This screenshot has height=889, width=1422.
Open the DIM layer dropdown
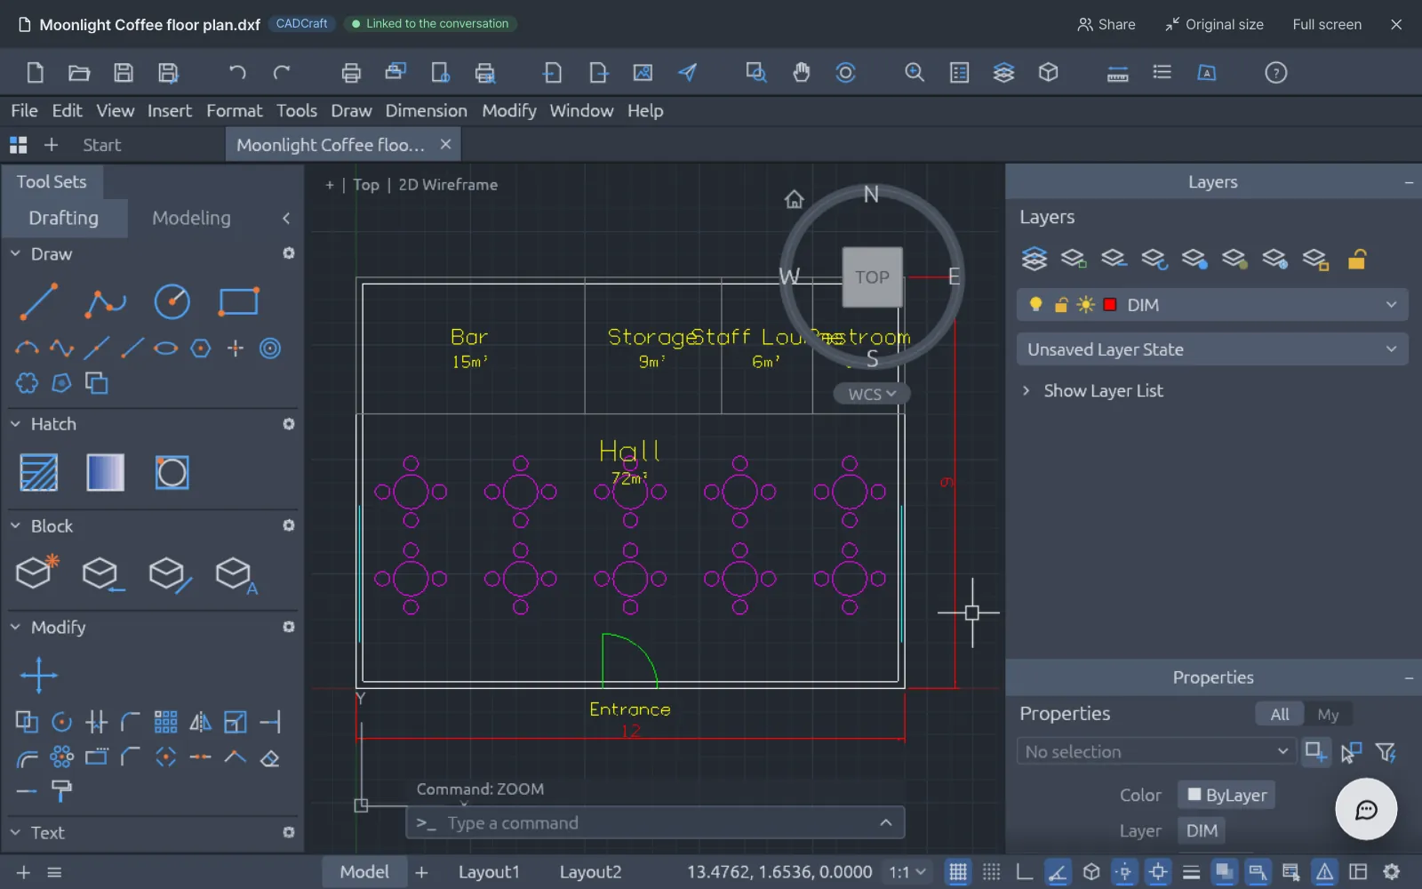pyautogui.click(x=1212, y=305)
